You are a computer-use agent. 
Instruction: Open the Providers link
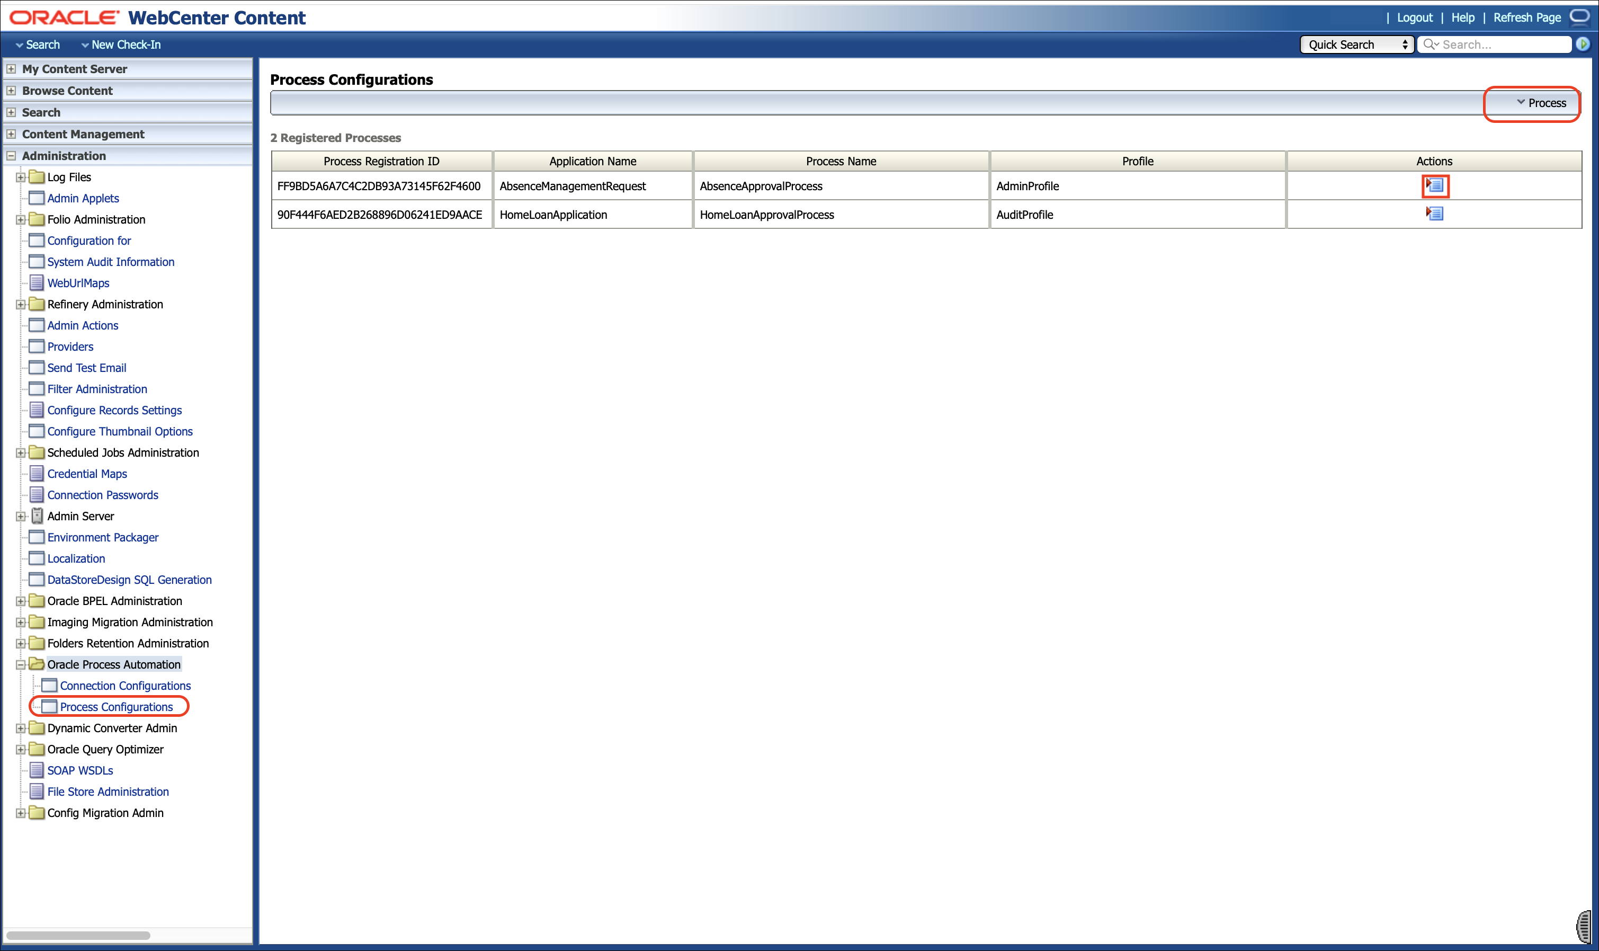coord(70,346)
